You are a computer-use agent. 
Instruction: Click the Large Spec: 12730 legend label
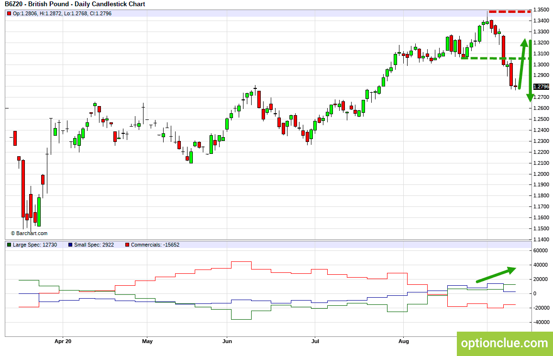coord(35,245)
